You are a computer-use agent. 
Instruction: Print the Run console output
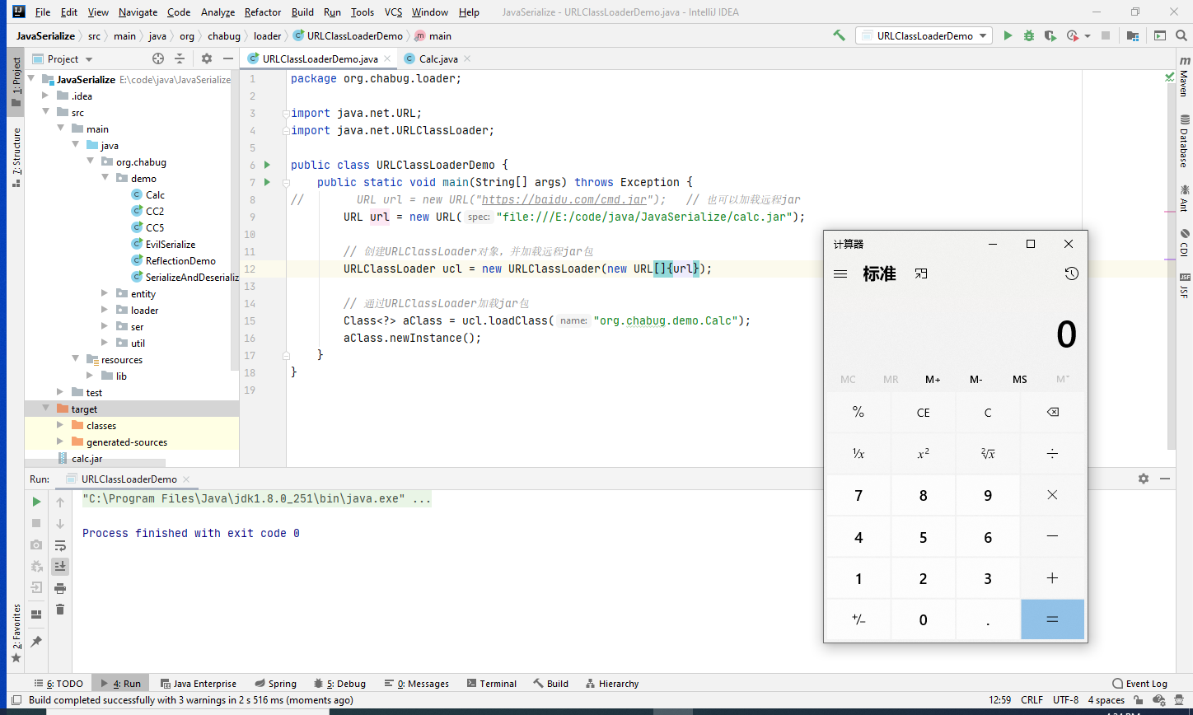(60, 588)
